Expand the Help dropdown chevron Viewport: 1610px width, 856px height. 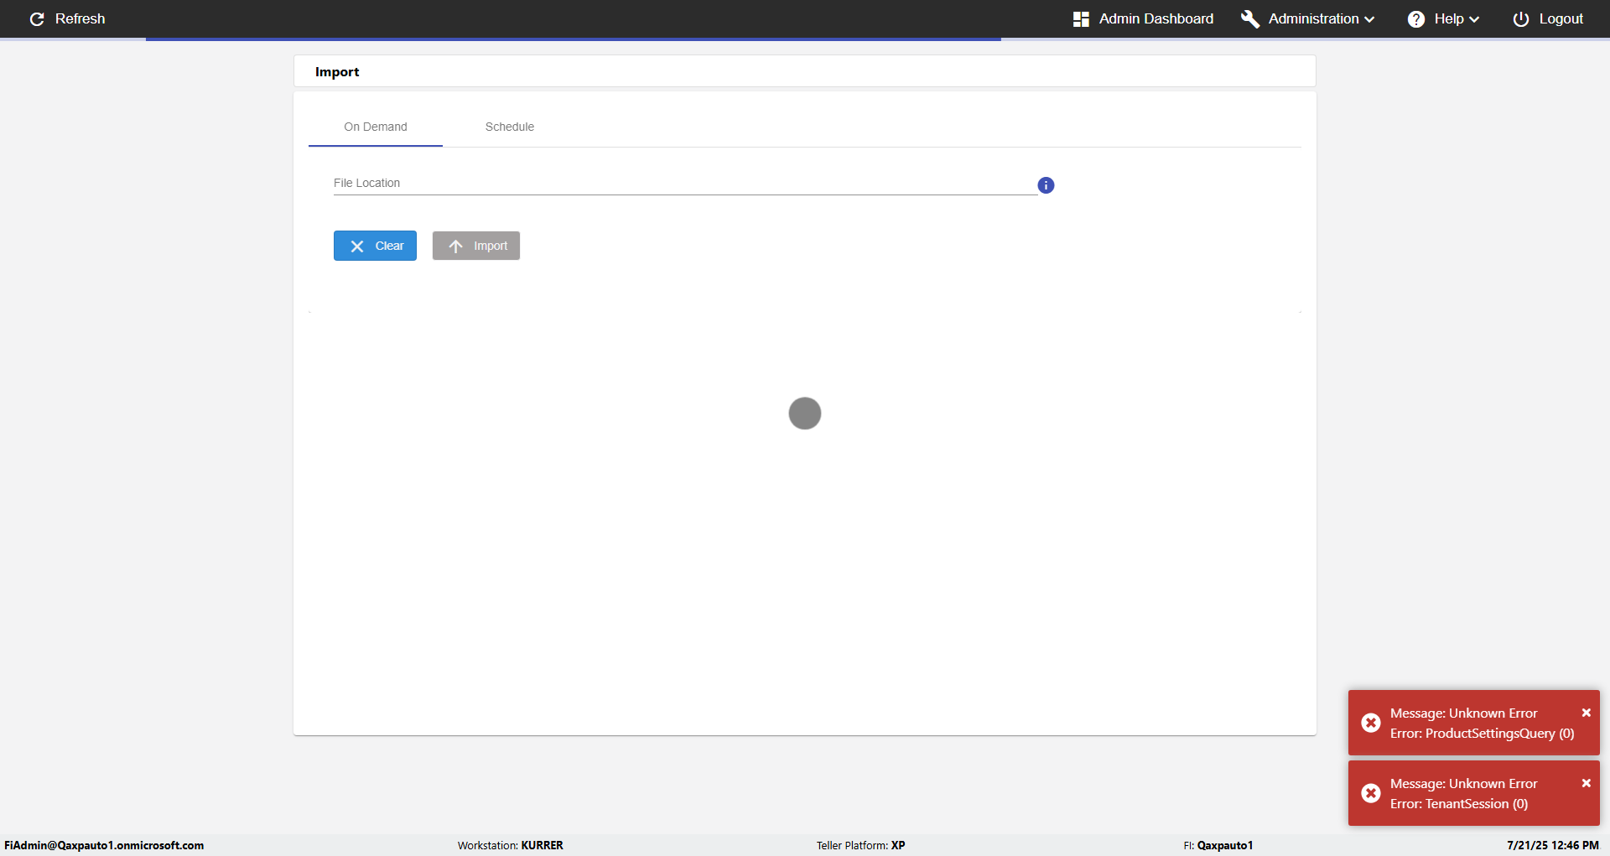[1474, 19]
